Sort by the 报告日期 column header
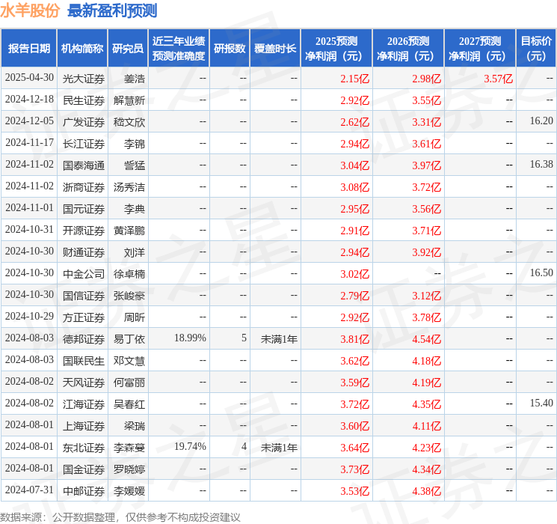The image size is (557, 524). pyautogui.click(x=28, y=49)
